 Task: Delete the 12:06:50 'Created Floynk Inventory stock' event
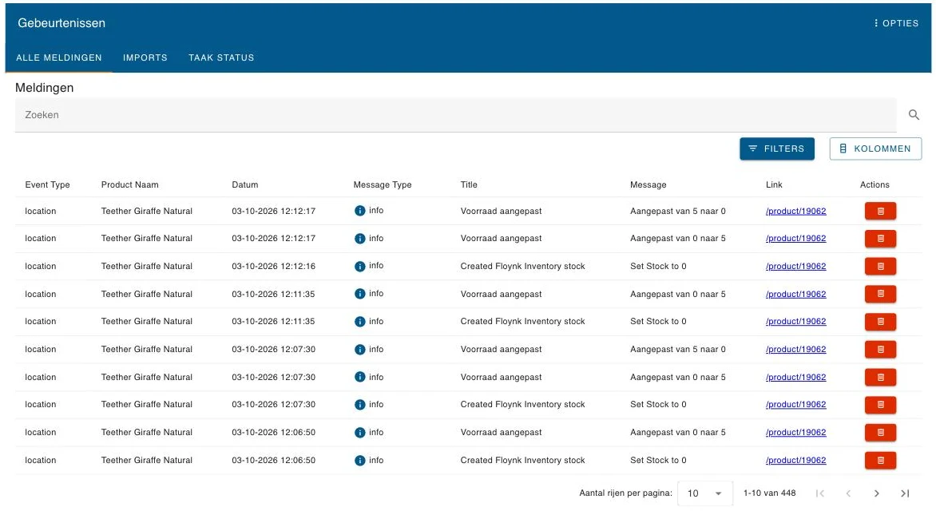(880, 460)
